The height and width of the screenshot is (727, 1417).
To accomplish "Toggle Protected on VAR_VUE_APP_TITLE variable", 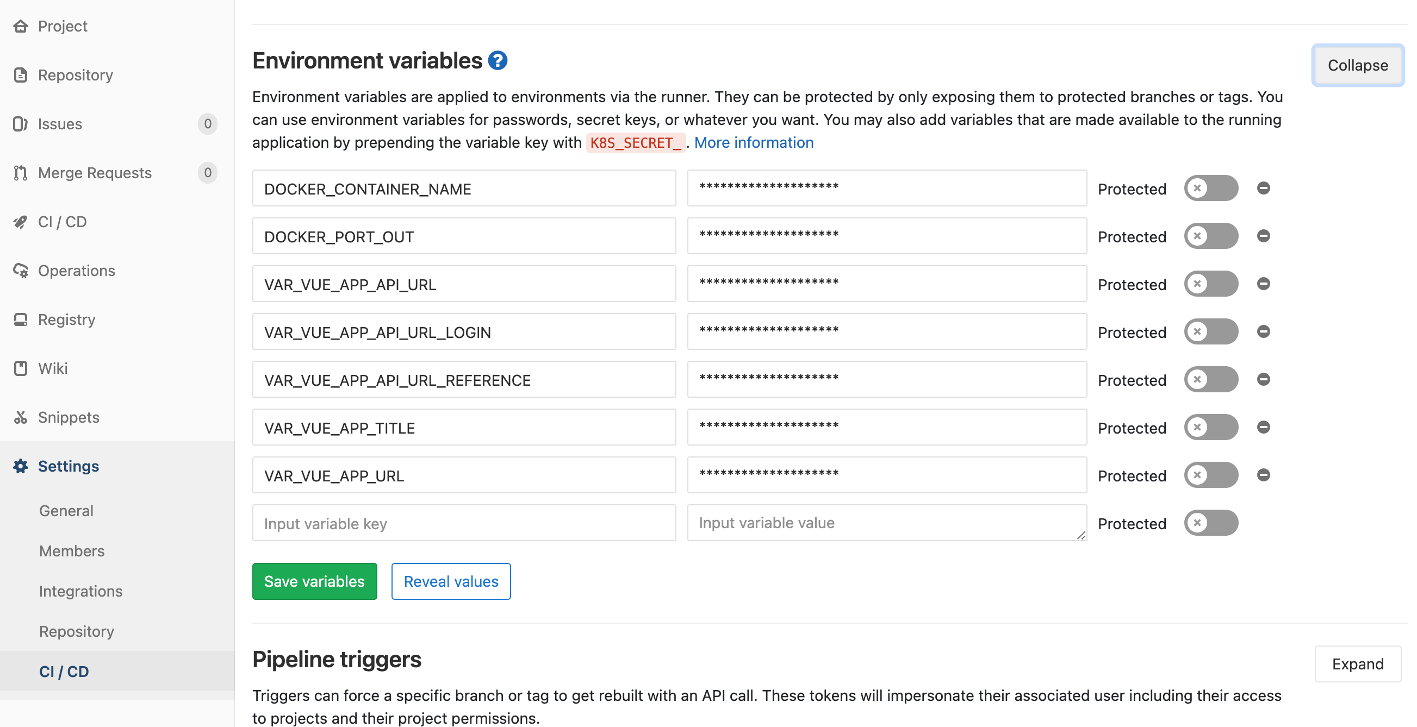I will point(1211,427).
